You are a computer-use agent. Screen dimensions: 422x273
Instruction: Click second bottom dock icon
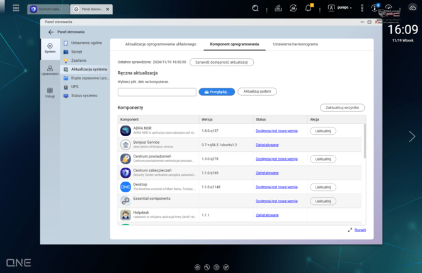point(207,267)
